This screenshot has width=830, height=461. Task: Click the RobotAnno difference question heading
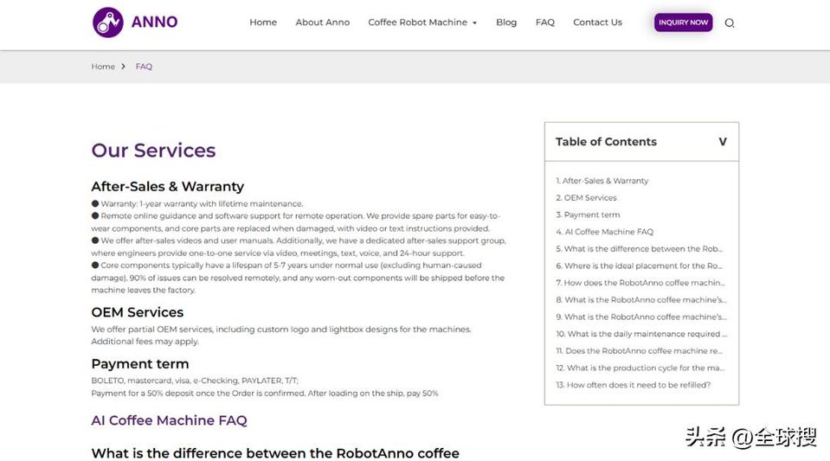pyautogui.click(x=275, y=453)
